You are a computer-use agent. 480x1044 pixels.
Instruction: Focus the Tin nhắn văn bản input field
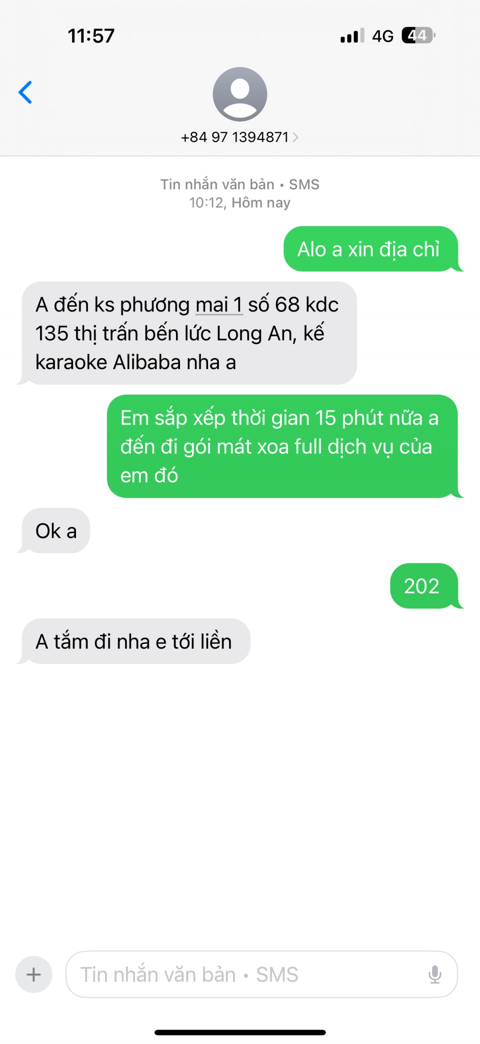pyautogui.click(x=261, y=974)
